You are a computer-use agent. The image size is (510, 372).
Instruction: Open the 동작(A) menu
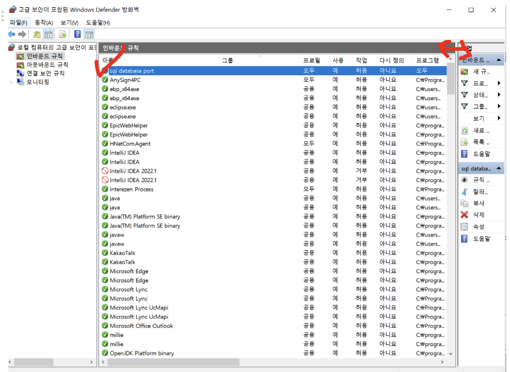(x=44, y=23)
